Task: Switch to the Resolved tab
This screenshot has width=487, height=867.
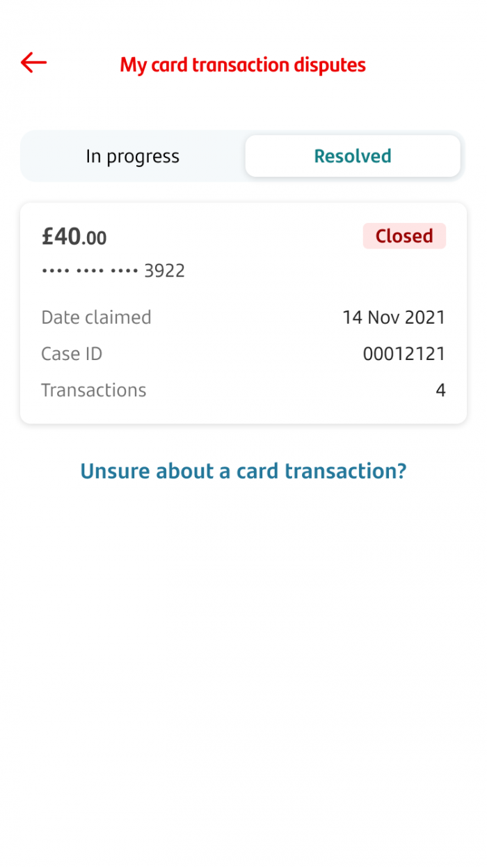Action: [x=352, y=156]
